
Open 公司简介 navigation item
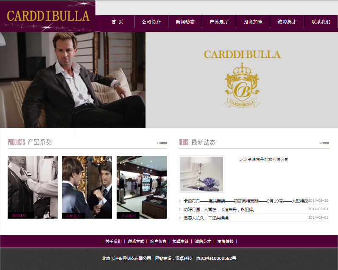(x=151, y=22)
